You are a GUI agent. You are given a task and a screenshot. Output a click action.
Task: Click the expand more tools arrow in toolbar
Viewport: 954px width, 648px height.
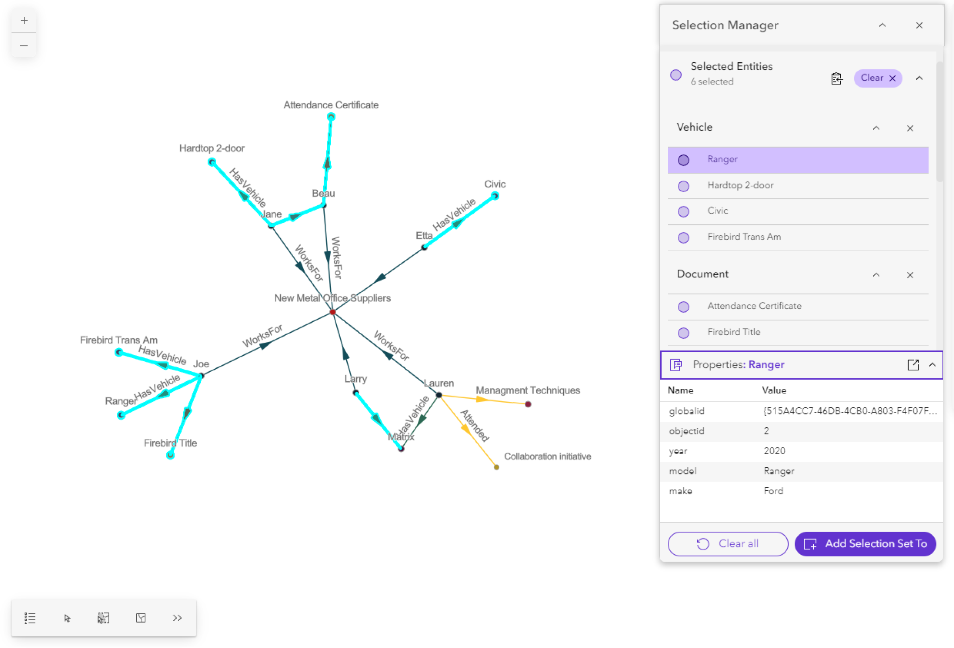[177, 618]
